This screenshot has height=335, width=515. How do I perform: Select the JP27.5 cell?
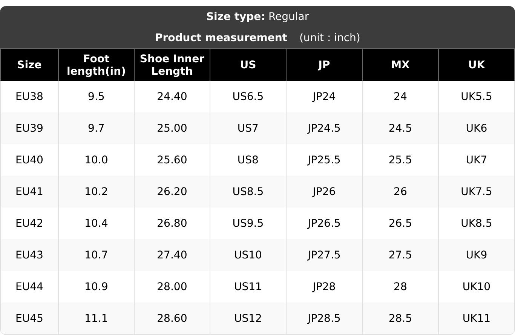point(324,255)
